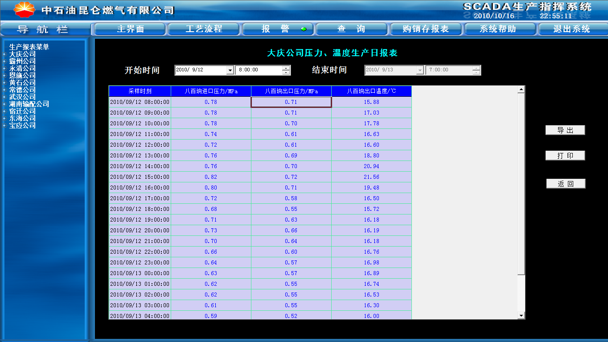Viewport: 608px width, 342px height.
Task: Select 武汉公司 in the report tree
Action: [22, 97]
